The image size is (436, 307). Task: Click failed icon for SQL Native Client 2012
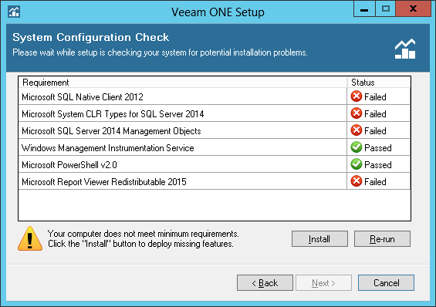coord(357,96)
